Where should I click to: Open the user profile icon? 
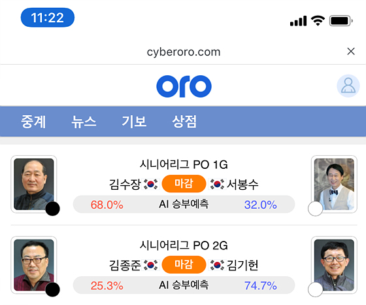pyautogui.click(x=348, y=86)
